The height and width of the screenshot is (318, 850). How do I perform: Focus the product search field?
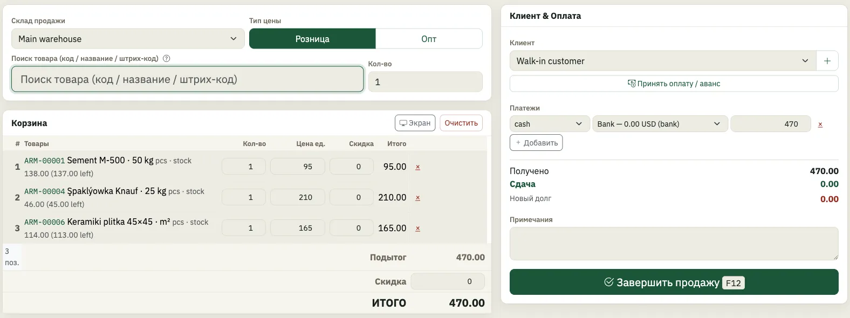coord(188,79)
